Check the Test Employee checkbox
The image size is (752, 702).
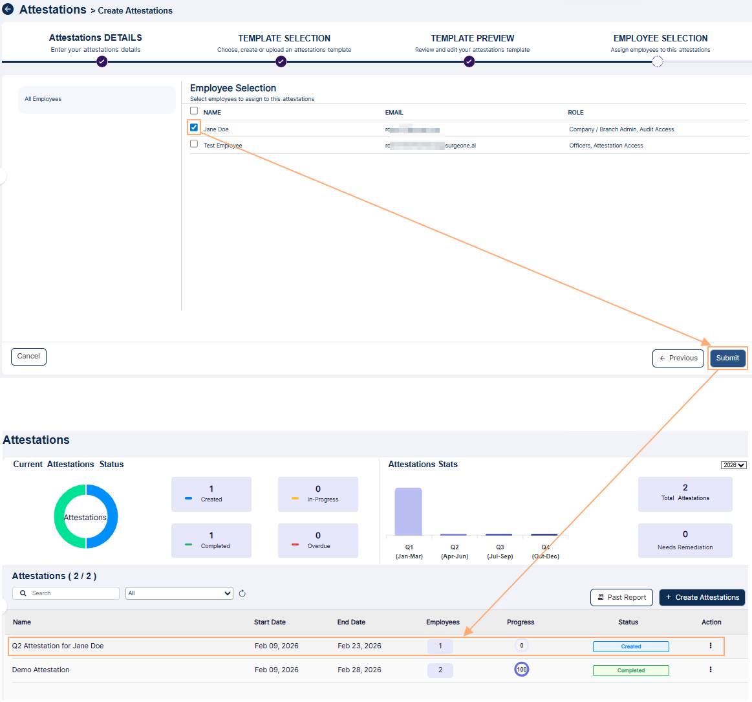click(x=193, y=143)
